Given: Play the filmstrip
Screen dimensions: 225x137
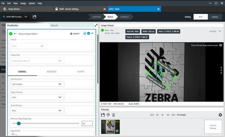Looking at the screenshot, I should (162, 115).
